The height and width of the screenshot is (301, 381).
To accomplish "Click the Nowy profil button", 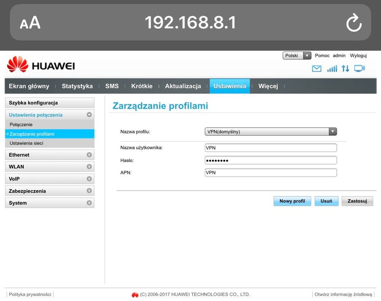I will 292,201.
